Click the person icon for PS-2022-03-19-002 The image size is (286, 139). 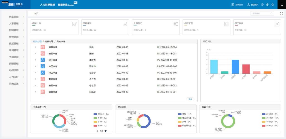(43, 66)
